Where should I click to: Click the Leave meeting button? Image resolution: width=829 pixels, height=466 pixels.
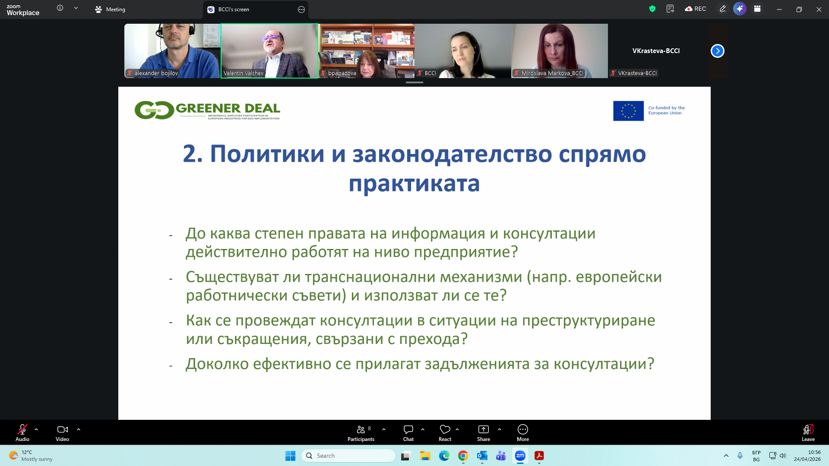tap(808, 432)
